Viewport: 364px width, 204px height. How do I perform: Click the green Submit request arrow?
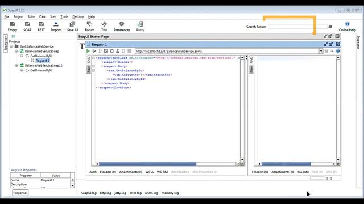[88, 51]
